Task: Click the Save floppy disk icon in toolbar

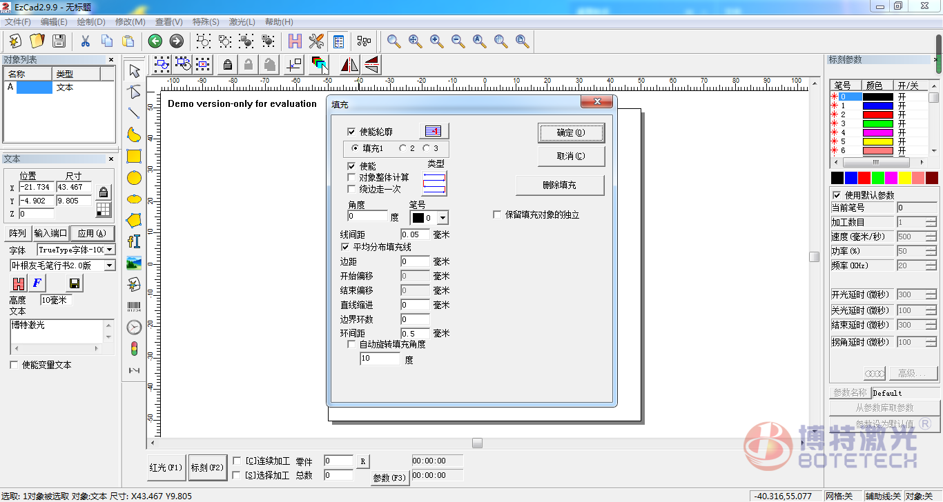Action: tap(59, 41)
